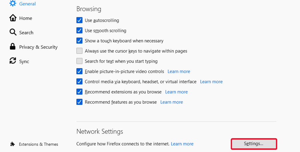Screen dimensions: 300x152
Task: Click the Extensions & Themes puzzle icon
Action: point(13,144)
